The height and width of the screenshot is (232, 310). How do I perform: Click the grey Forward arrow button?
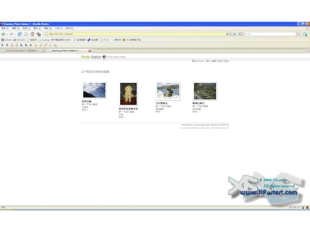[x=11, y=34]
